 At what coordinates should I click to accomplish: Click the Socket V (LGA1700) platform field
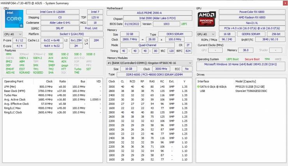(x=72, y=34)
